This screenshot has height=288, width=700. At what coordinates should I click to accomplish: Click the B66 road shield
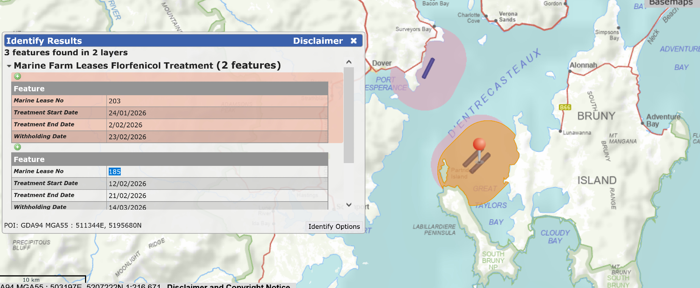565,107
